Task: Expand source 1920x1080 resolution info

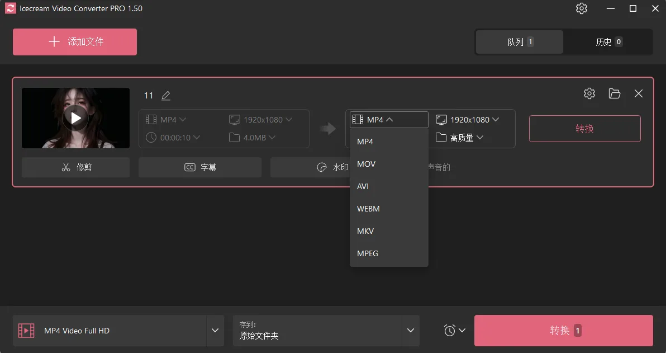Action: pyautogui.click(x=260, y=120)
